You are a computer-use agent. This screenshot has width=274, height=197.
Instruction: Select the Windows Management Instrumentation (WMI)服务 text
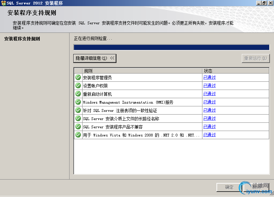coord(128,102)
